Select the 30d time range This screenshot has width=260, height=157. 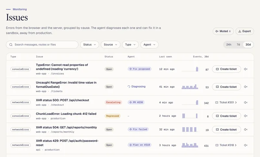248,45
